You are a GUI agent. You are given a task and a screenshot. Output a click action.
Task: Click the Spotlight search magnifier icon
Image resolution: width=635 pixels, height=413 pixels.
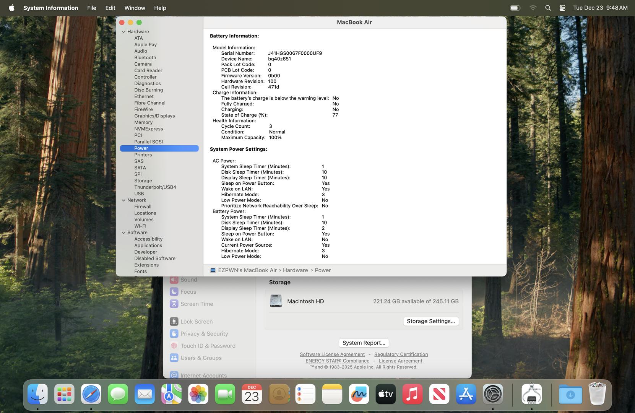(x=548, y=8)
